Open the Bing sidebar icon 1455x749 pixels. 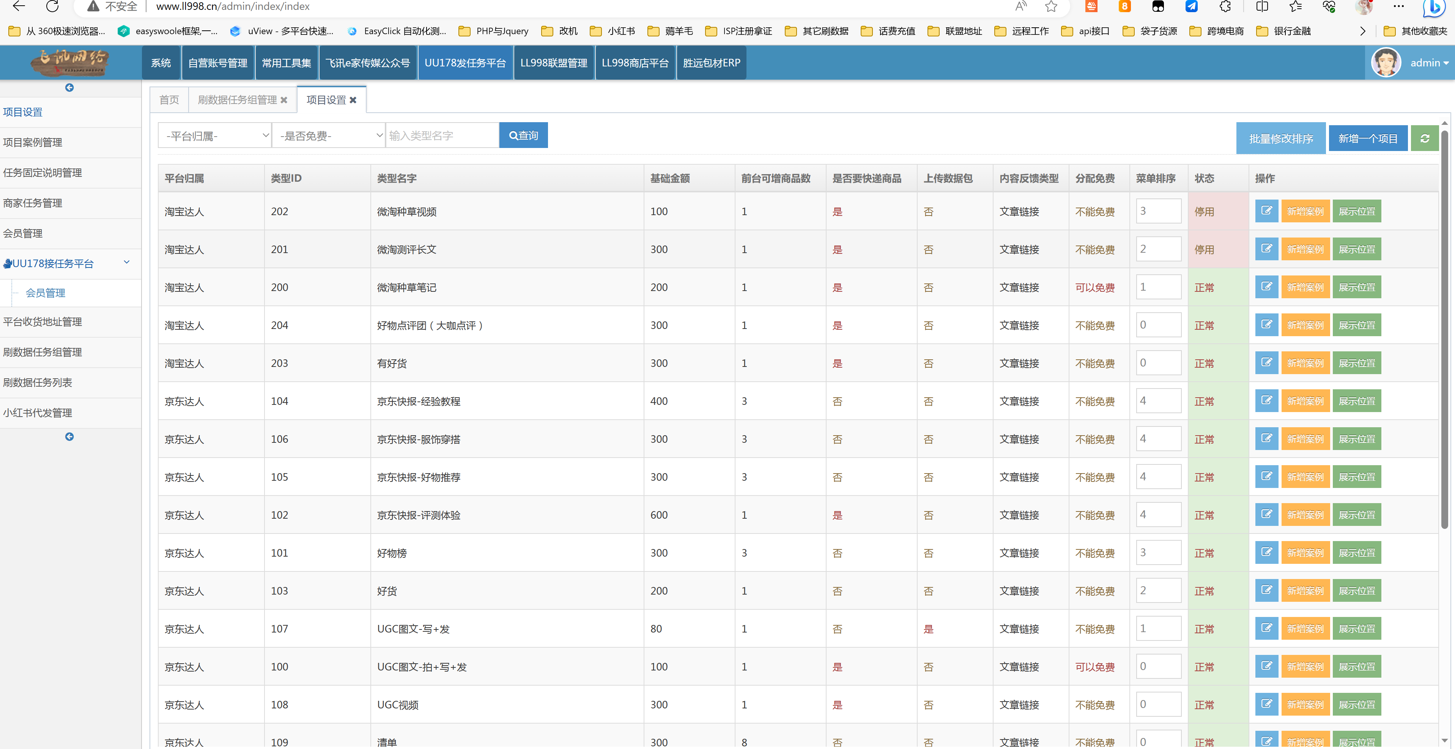pyautogui.click(x=1434, y=7)
